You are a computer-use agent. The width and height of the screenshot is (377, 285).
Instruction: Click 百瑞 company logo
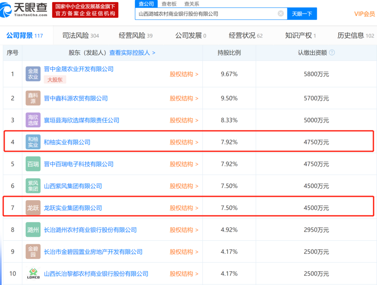click(x=33, y=164)
